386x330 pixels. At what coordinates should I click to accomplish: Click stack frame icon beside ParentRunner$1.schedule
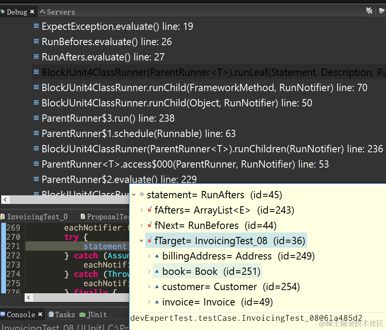tap(36, 133)
